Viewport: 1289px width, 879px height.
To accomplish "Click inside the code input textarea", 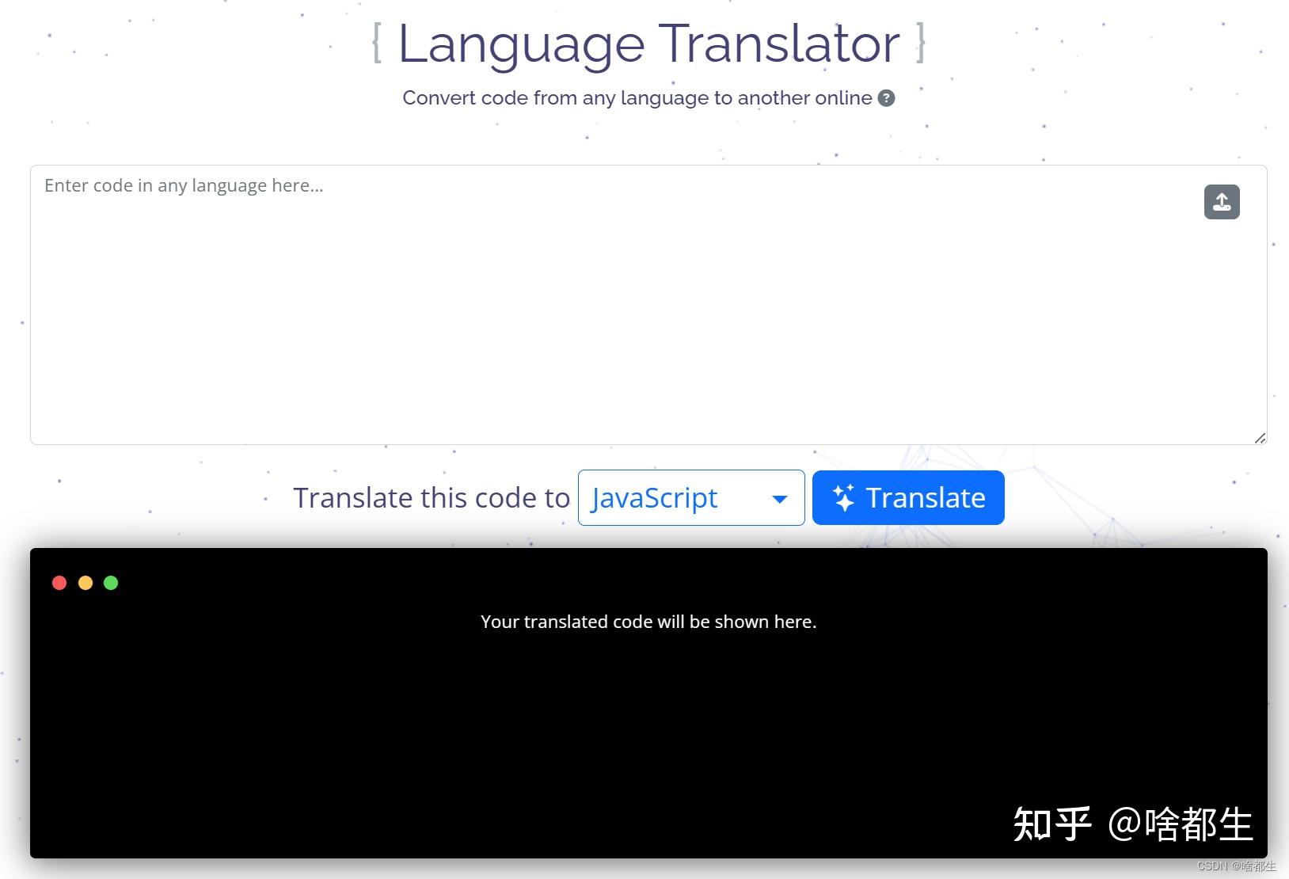I will pyautogui.click(x=633, y=301).
